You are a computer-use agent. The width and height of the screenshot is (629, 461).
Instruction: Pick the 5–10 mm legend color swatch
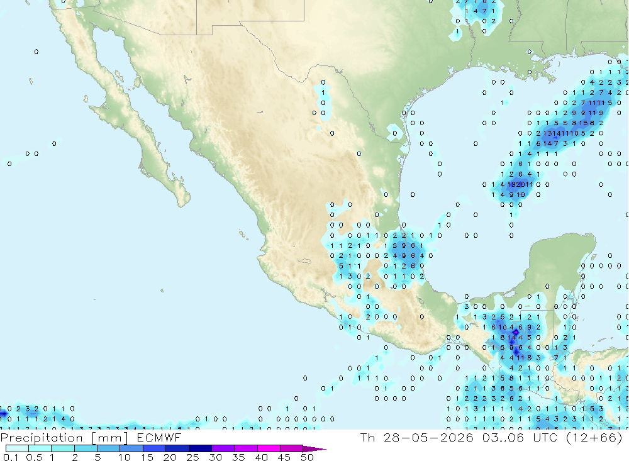coord(108,448)
